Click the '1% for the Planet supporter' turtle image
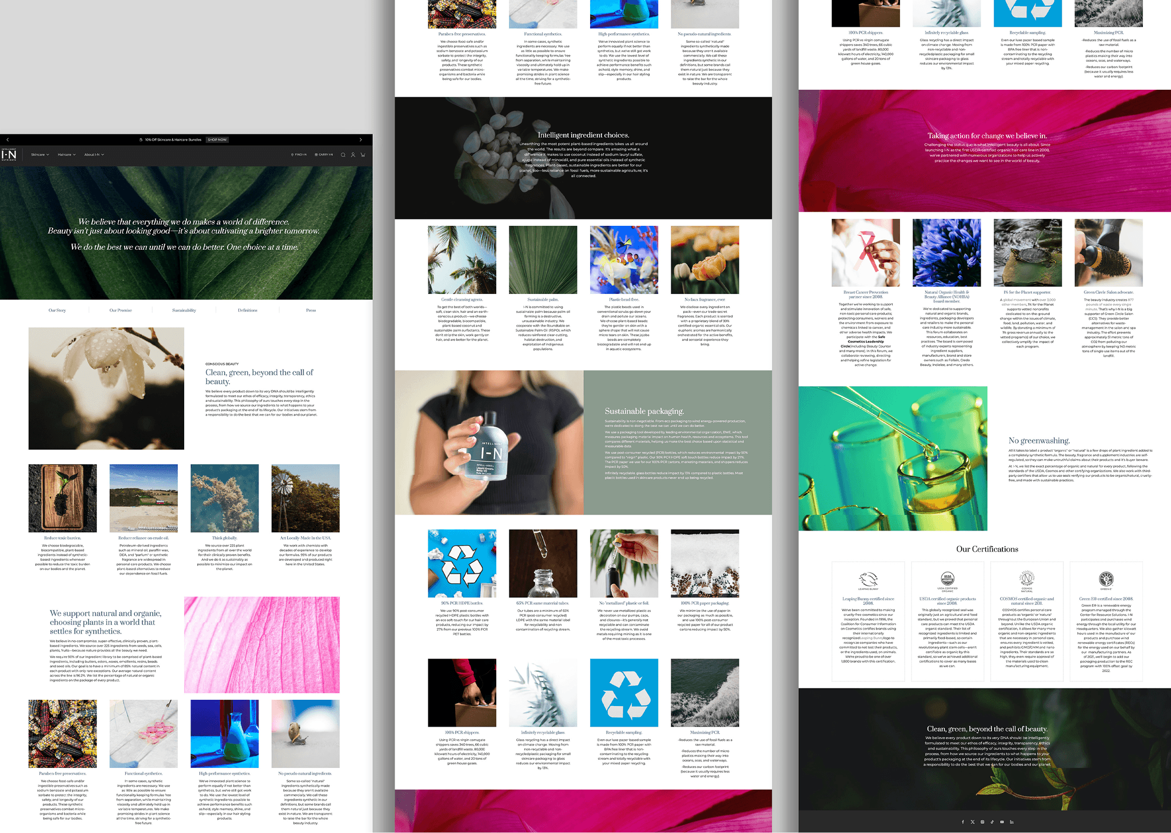 pos(1027,253)
